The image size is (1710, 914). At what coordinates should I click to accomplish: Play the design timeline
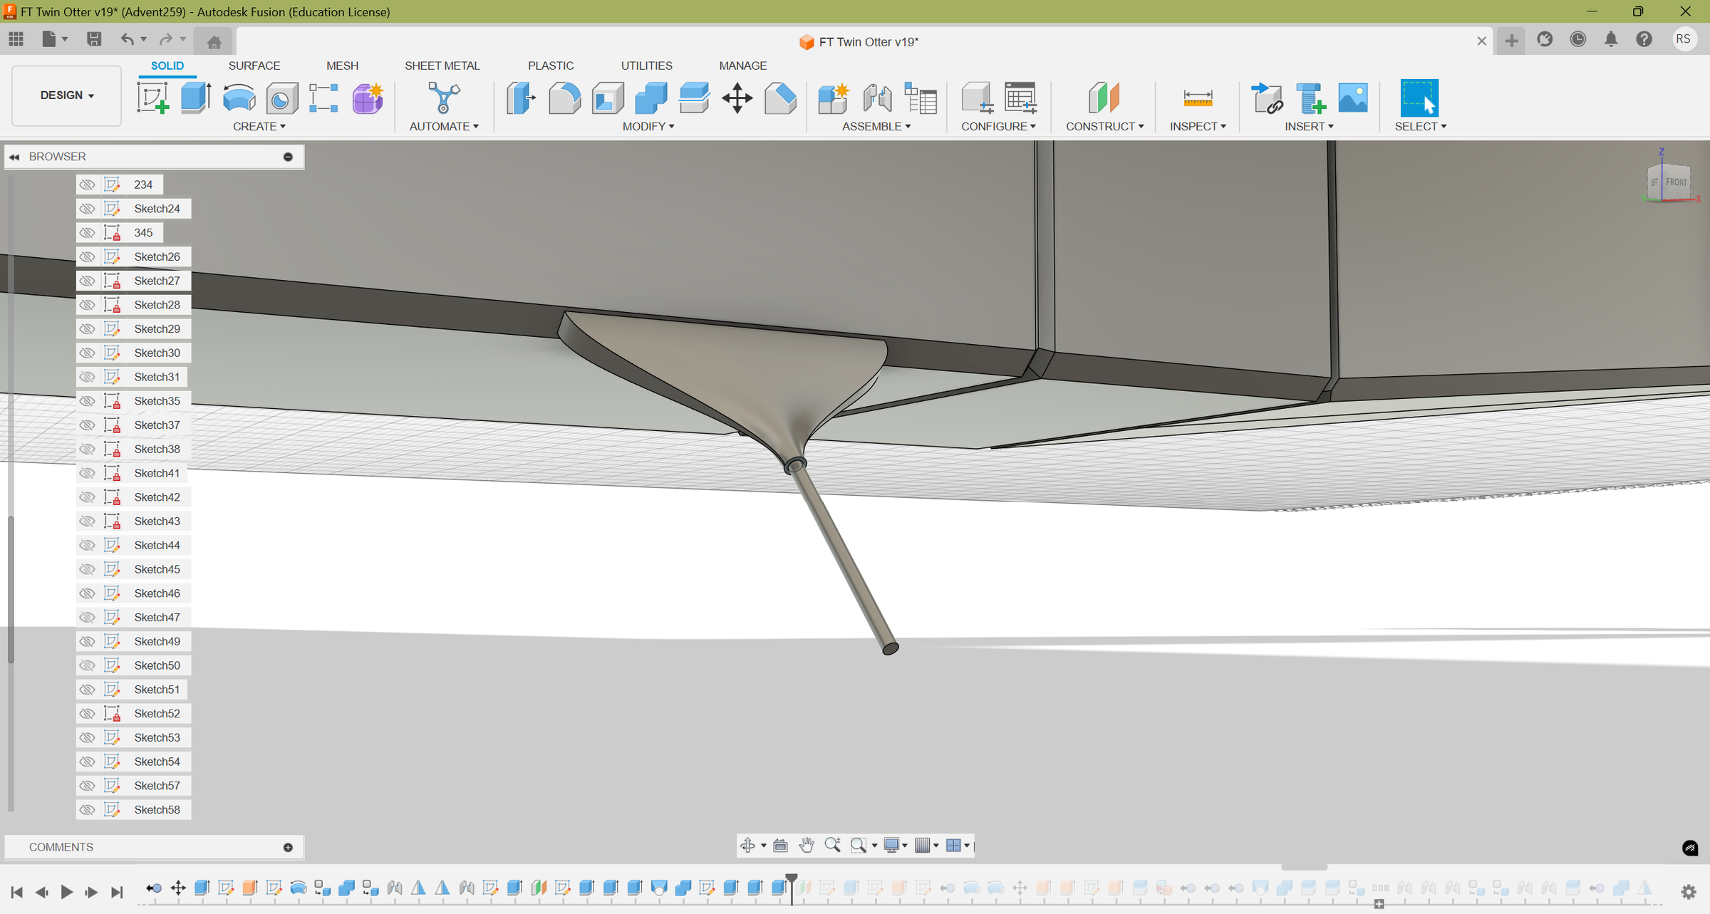tap(67, 891)
